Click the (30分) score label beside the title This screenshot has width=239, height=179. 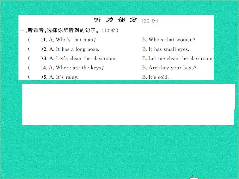point(149,21)
